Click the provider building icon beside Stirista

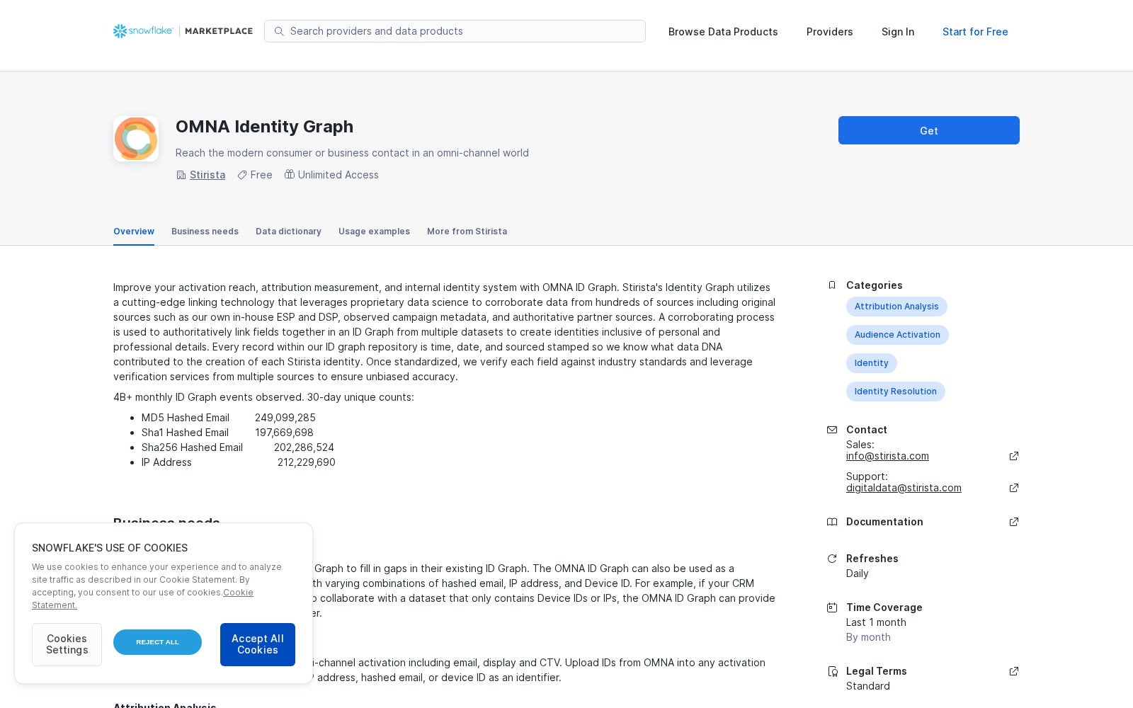[181, 175]
